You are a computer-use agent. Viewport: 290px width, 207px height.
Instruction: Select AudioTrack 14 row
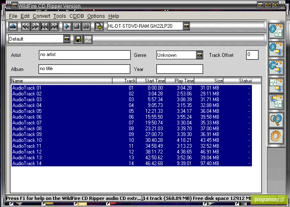[x=132, y=163]
